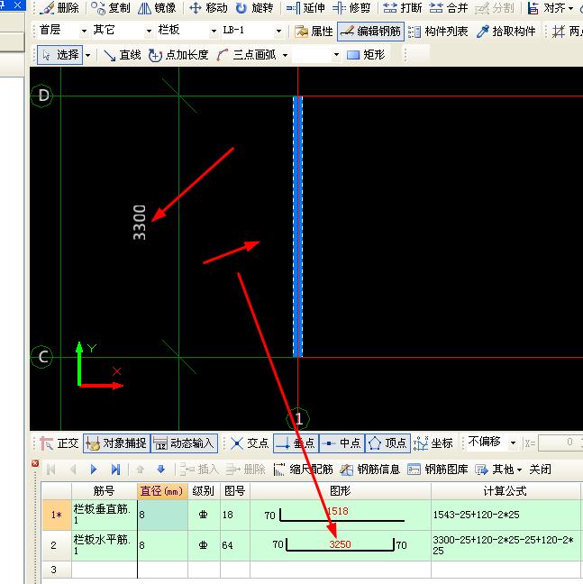Click the 3300 dimension label in canvas
Viewport: 583px width, 584px height.
[x=140, y=223]
